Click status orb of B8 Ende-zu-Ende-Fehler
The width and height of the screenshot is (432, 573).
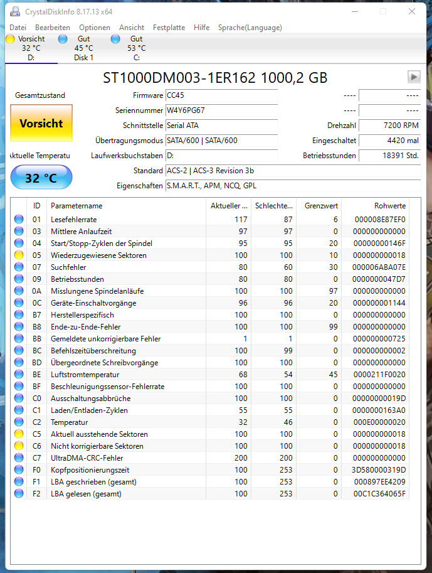pyautogui.click(x=19, y=327)
